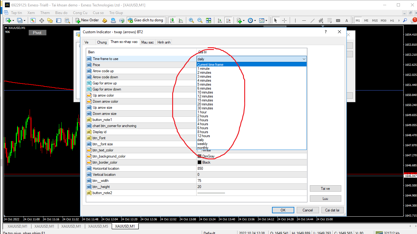The height and width of the screenshot is (234, 417).
Task: Click the New Order toolbar button
Action: point(87,20)
